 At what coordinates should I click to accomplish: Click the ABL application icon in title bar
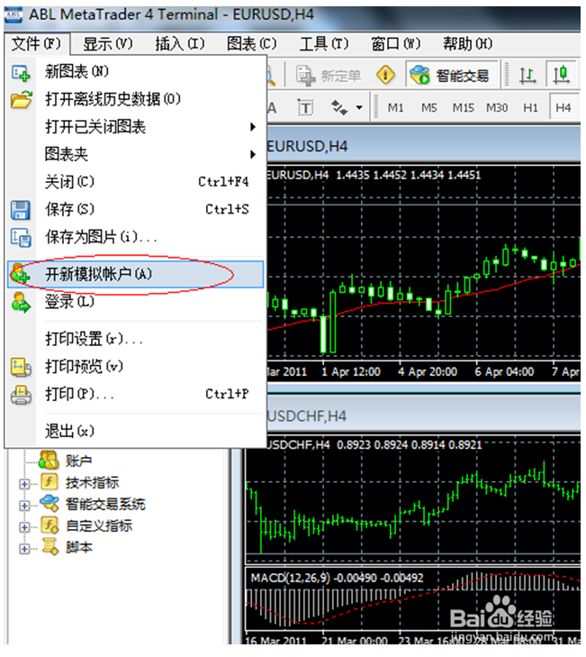(x=14, y=15)
